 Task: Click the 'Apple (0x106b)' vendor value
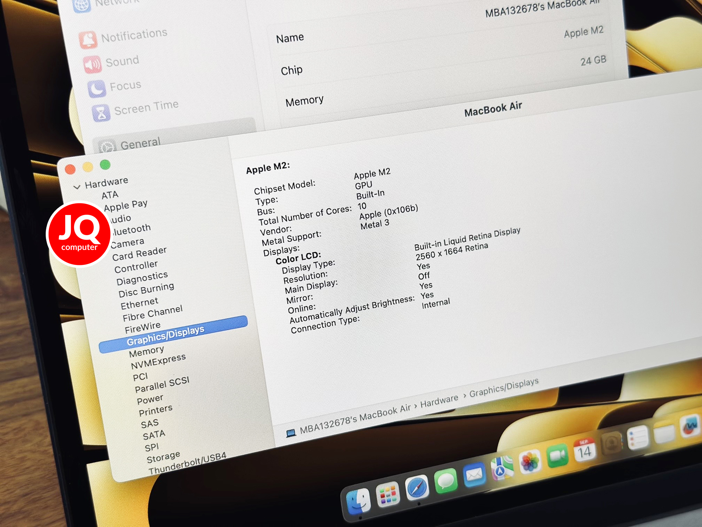(389, 212)
